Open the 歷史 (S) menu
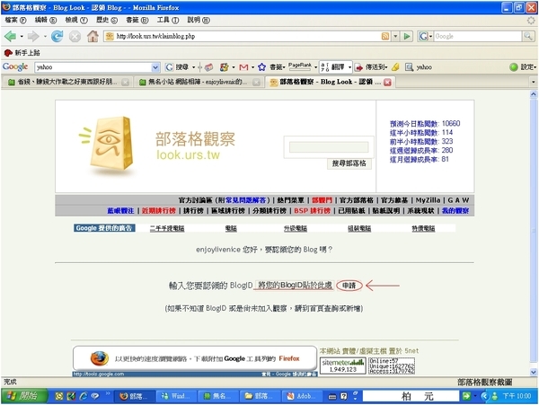 (107, 20)
